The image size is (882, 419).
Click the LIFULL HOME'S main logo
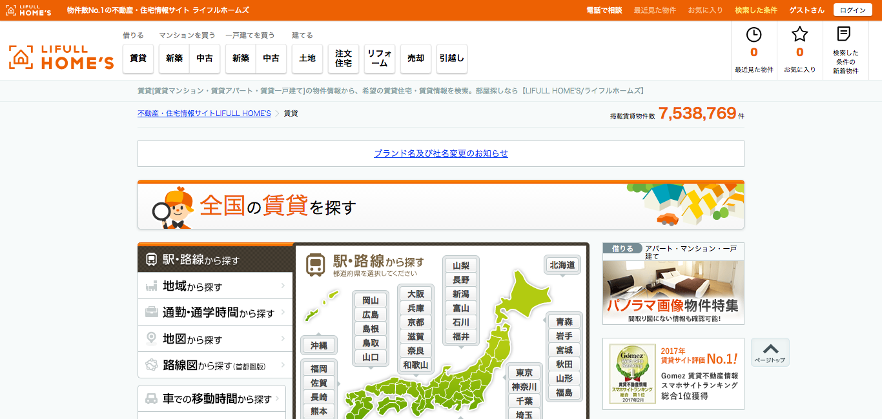click(x=61, y=57)
